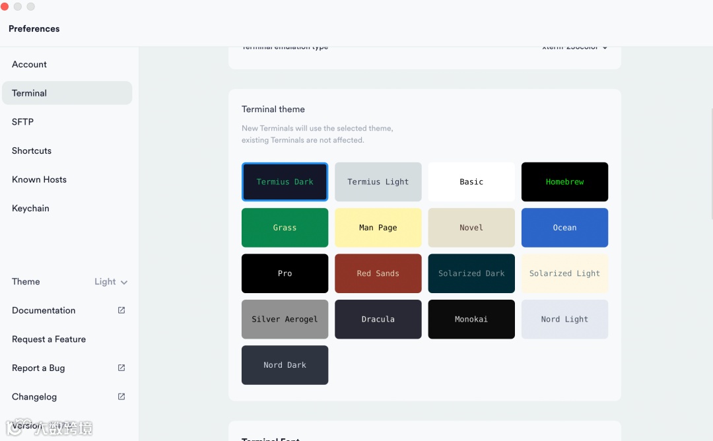
Task: Open the SFTP preferences section
Action: [x=67, y=122]
